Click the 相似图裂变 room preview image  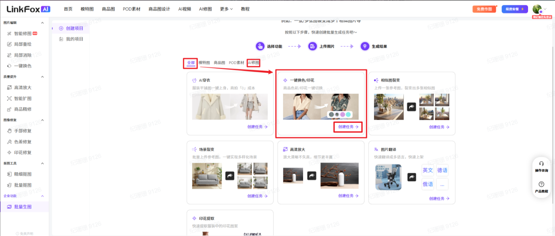[389, 107]
